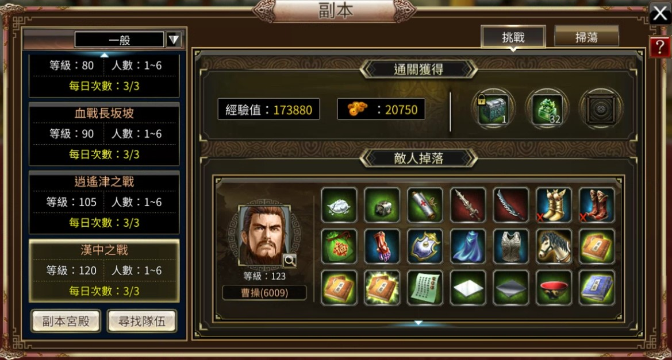Screen dimensions: 672x360
Task: Select the locked treasure chest reward icon
Action: pos(493,110)
